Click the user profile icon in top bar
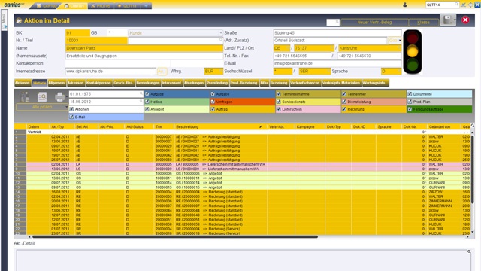The image size is (481, 271). 404,5
